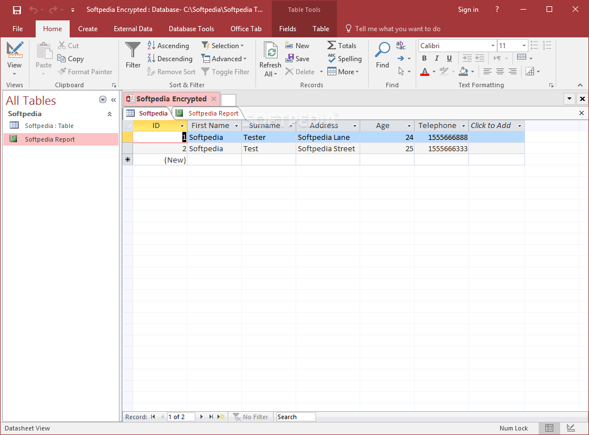Viewport: 589px width, 435px height.
Task: Click the record Search box
Action: [x=296, y=417]
